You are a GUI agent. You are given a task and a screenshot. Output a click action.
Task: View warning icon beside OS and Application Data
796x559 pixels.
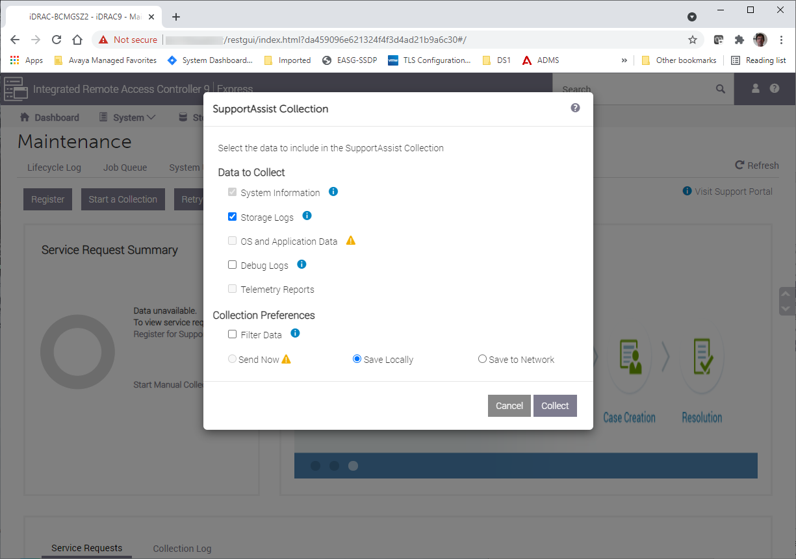click(x=351, y=240)
